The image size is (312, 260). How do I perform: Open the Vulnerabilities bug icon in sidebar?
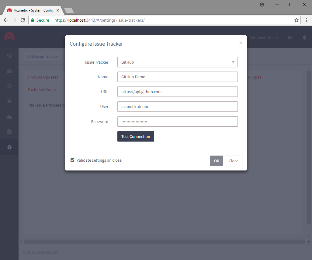click(9, 101)
